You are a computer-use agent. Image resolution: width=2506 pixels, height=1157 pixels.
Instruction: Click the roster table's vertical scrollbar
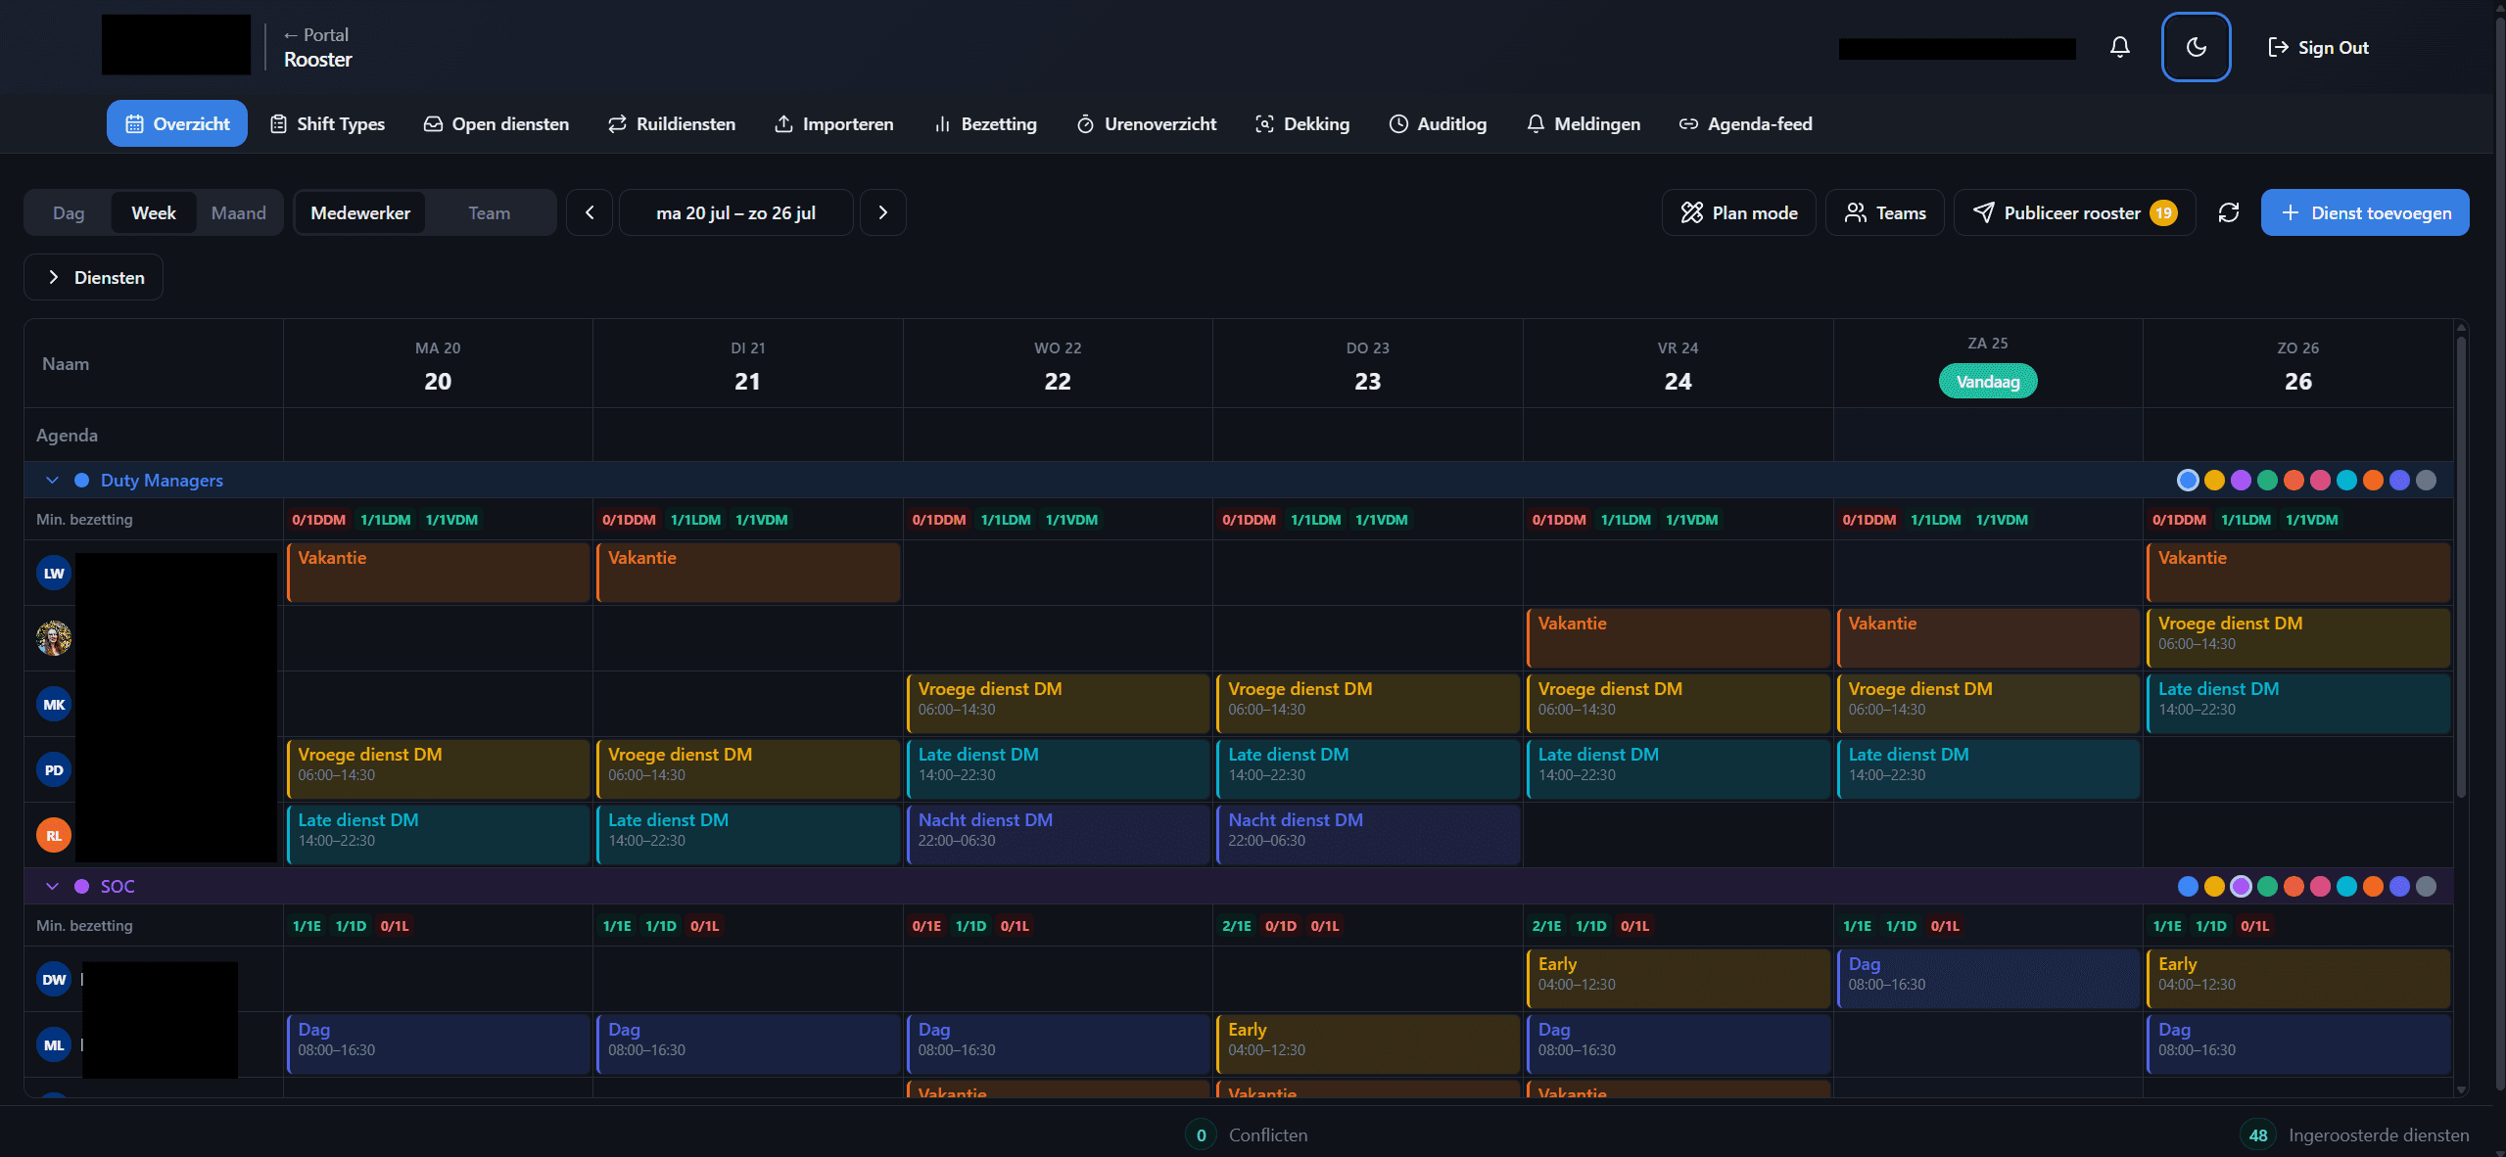click(x=2461, y=568)
